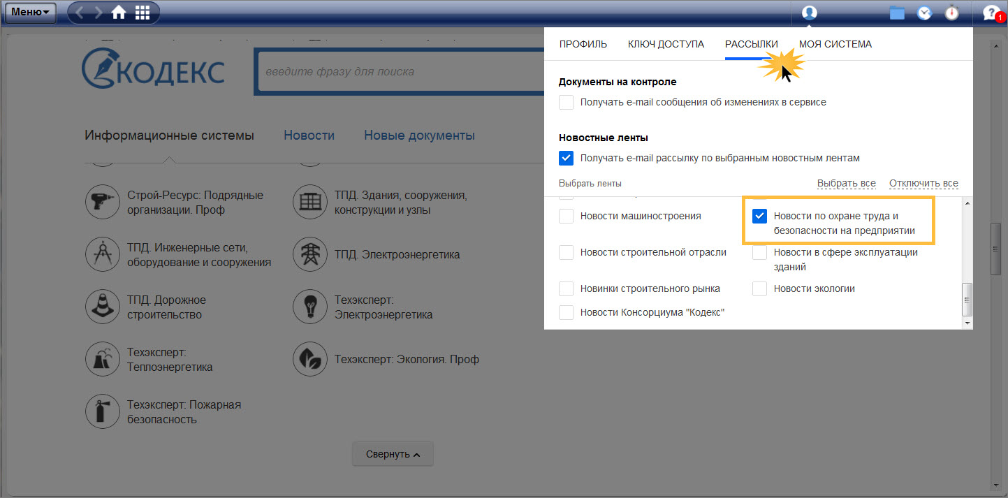Image resolution: width=1008 pixels, height=498 pixels.
Task: Click the Отключить все link
Action: pyautogui.click(x=923, y=184)
